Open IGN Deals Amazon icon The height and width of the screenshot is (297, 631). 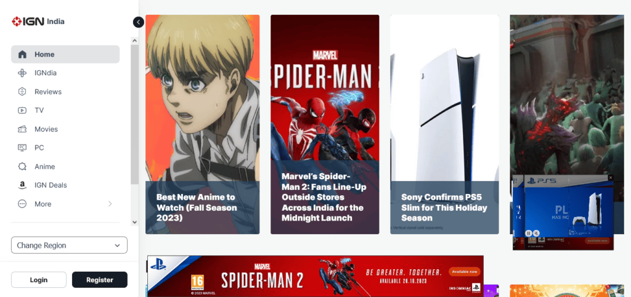[x=22, y=185]
